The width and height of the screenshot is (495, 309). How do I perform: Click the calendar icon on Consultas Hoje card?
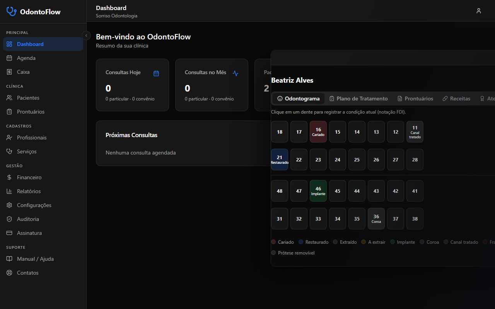(x=156, y=73)
